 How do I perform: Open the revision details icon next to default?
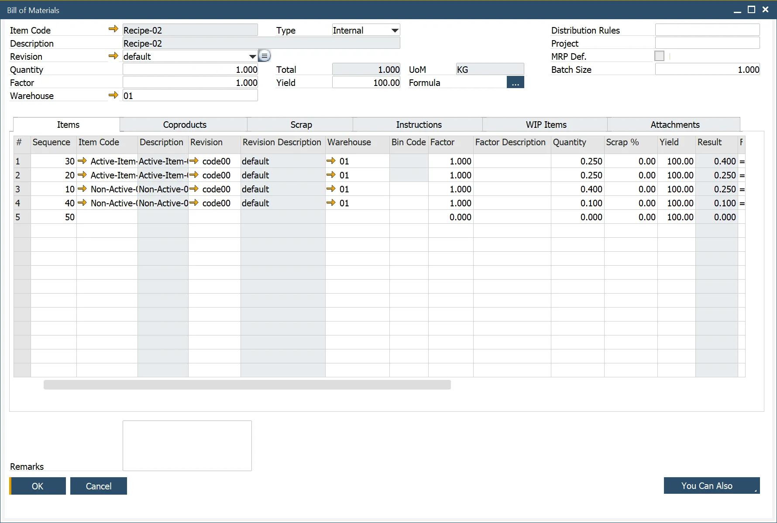tap(265, 56)
